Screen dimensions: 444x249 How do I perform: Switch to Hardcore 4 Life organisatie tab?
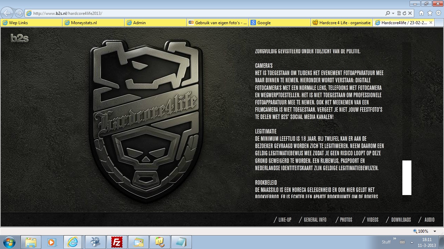tap(342, 22)
